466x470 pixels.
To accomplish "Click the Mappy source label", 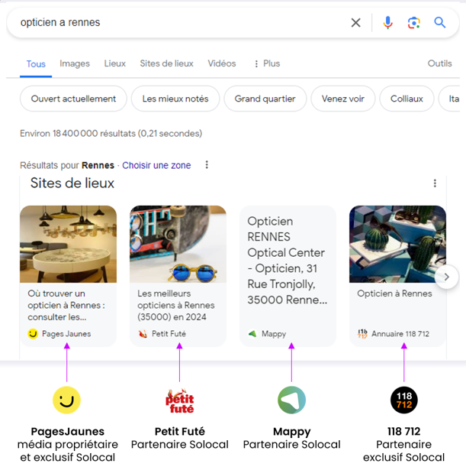I will pyautogui.click(x=274, y=334).
